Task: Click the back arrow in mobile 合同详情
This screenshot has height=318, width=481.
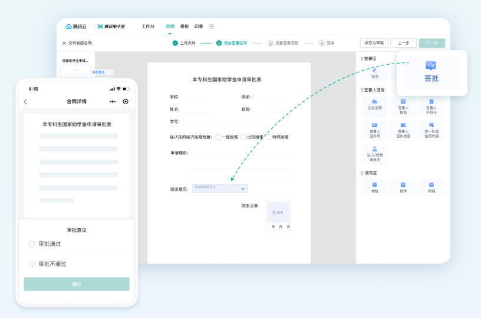Action: click(25, 101)
